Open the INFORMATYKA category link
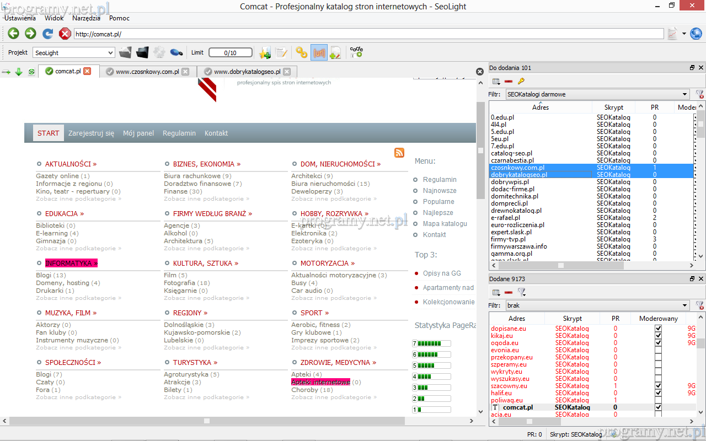 click(x=71, y=263)
